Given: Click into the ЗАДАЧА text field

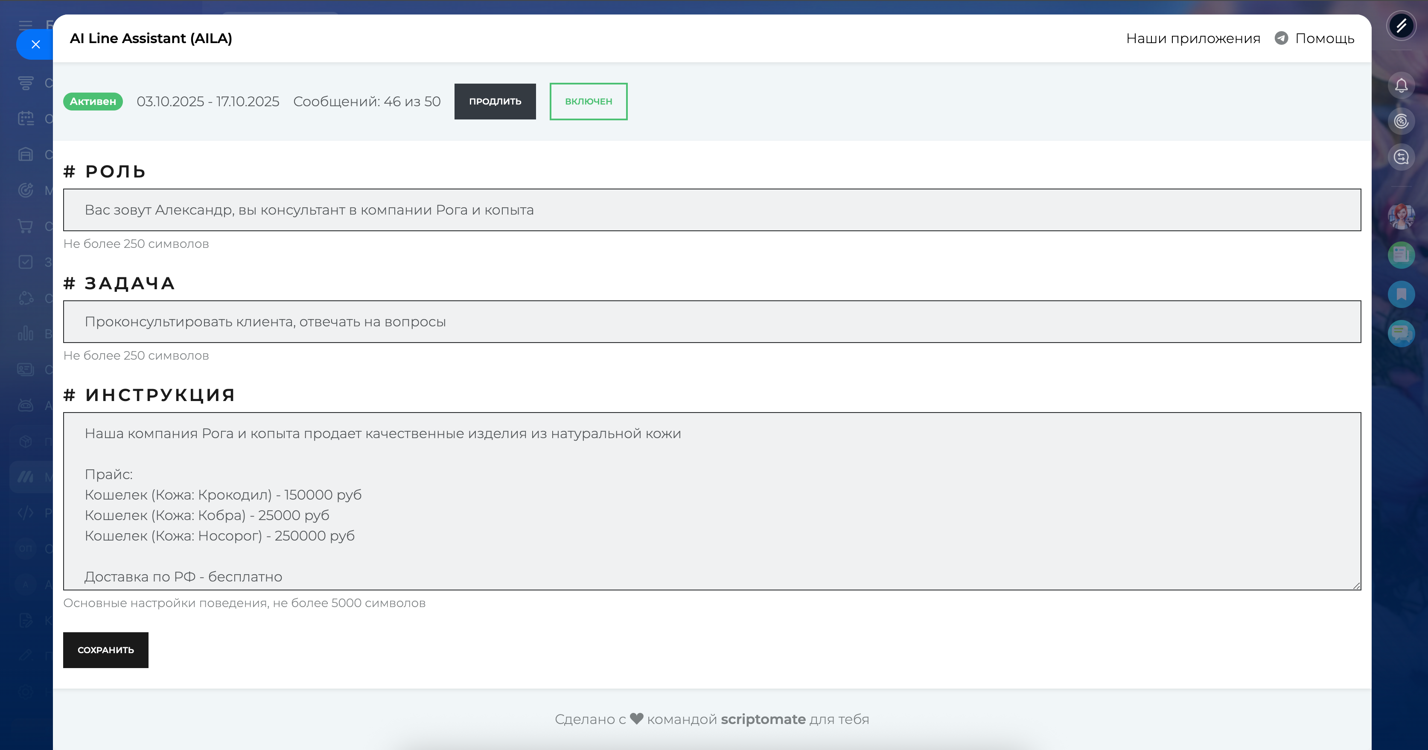Looking at the screenshot, I should coord(712,322).
